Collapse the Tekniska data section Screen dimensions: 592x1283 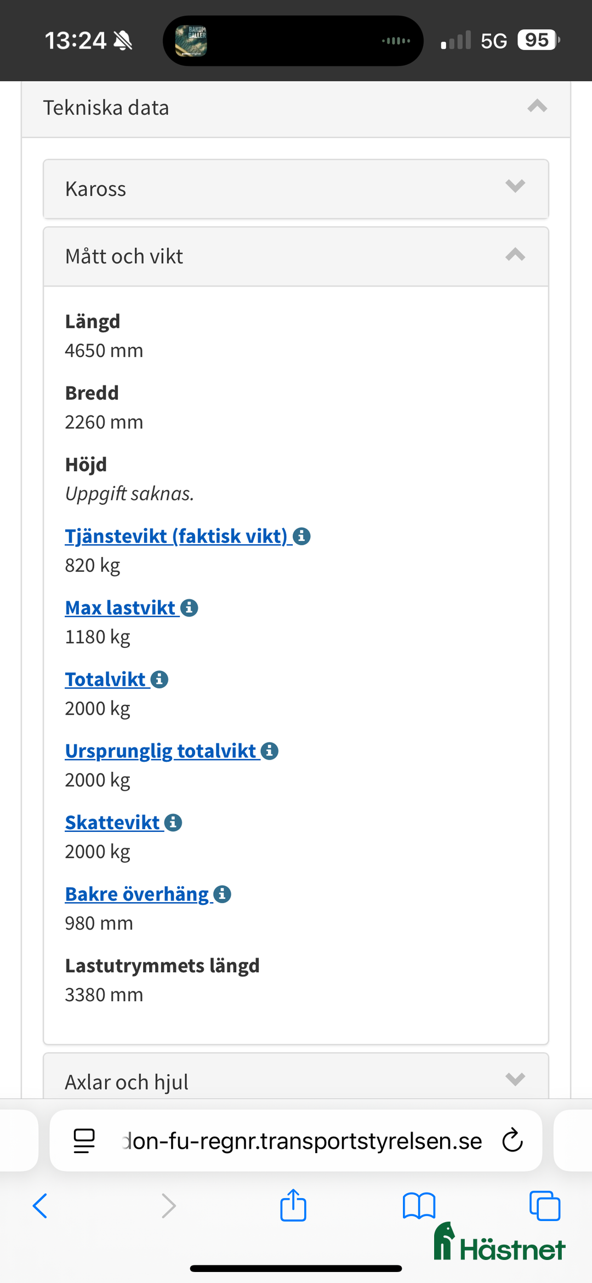(537, 106)
